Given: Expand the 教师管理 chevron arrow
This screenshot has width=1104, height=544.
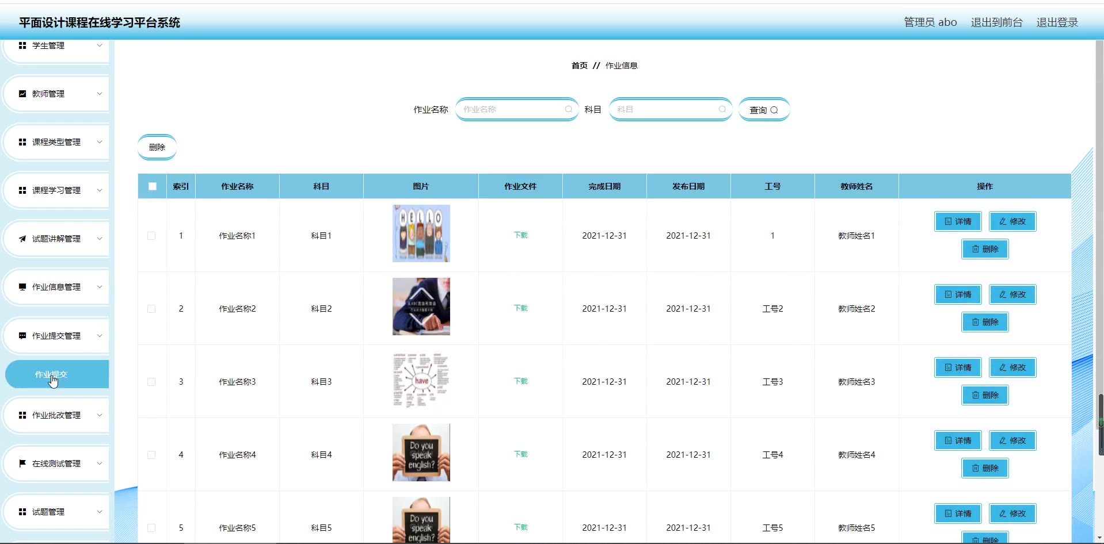Looking at the screenshot, I should pos(100,94).
